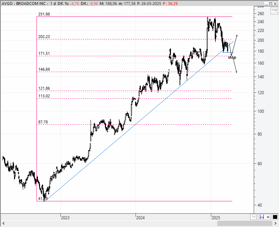
Task: Click the '1 d' timeframe label
Action: (x=53, y=4)
